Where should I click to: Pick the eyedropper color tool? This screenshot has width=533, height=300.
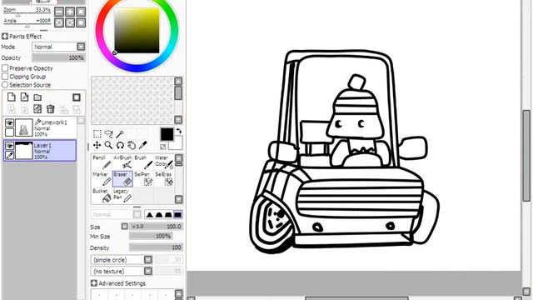pos(142,145)
